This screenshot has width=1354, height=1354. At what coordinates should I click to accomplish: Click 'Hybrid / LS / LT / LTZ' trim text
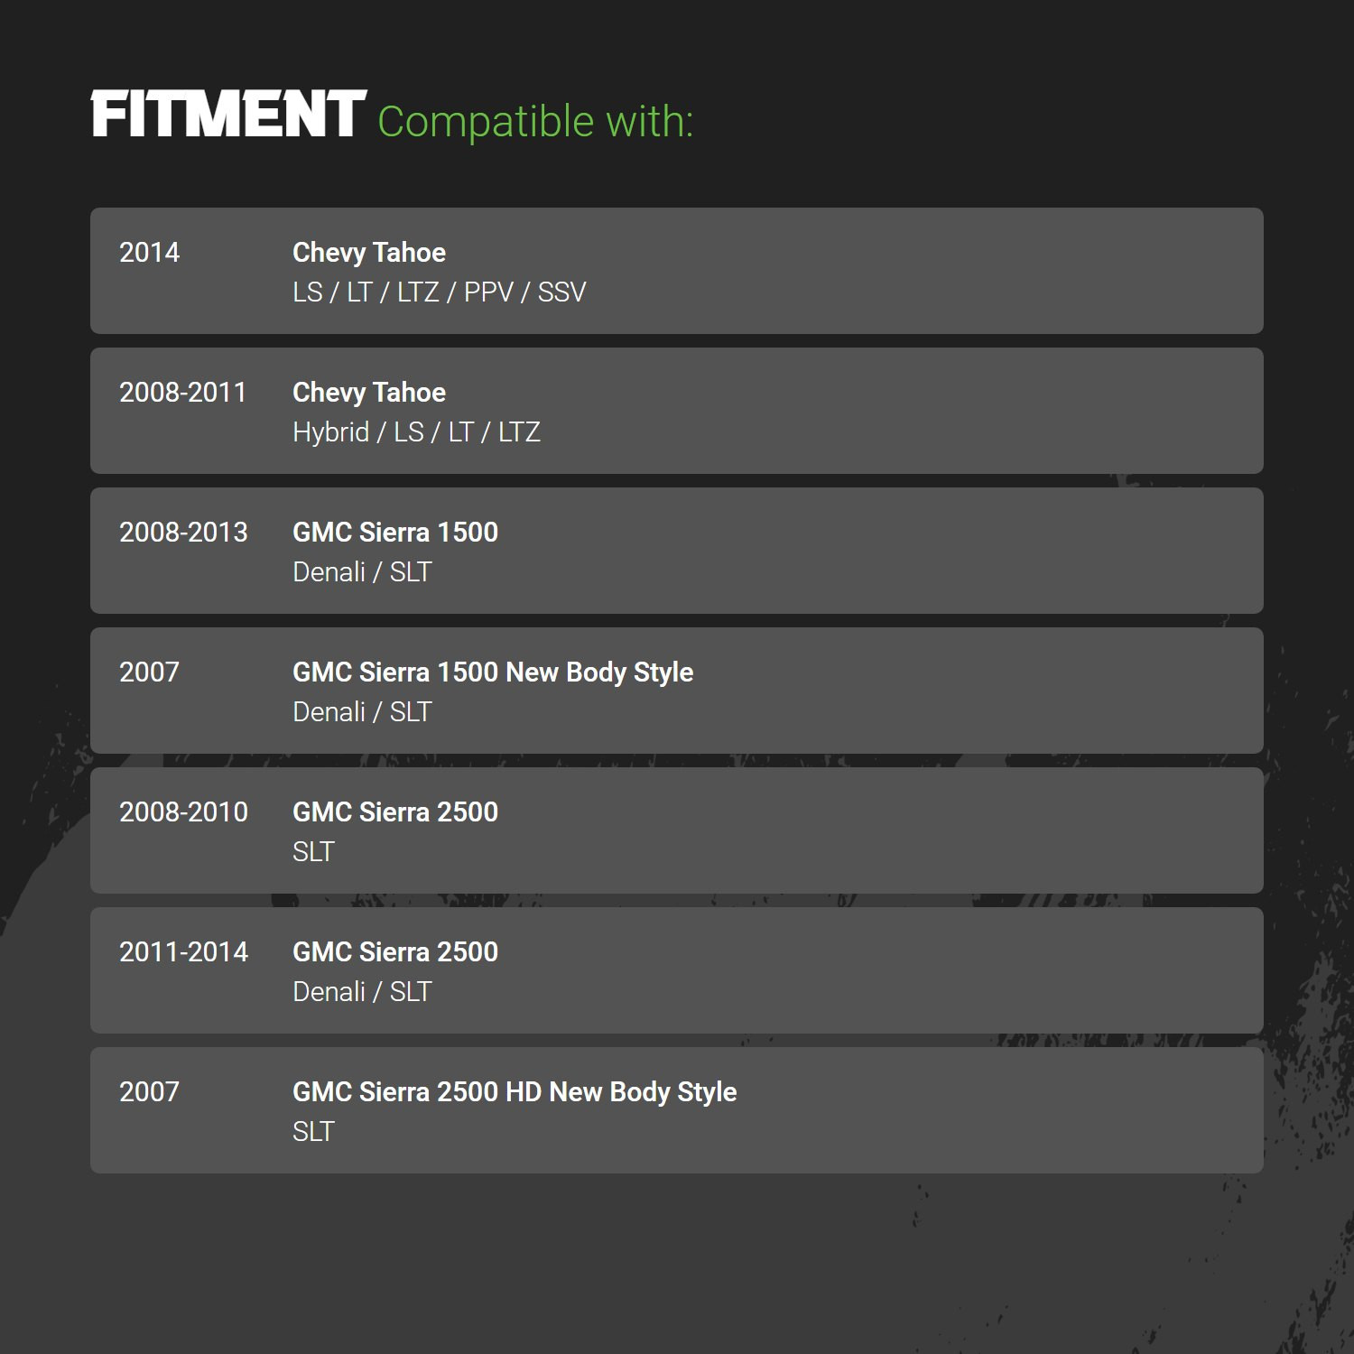click(416, 432)
